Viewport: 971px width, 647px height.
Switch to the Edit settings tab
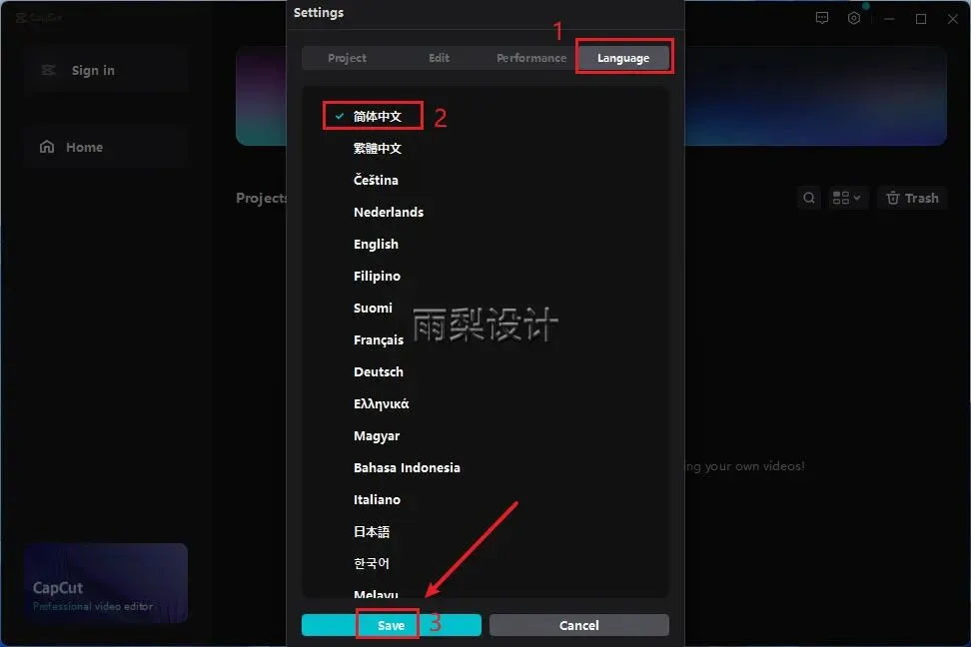click(440, 58)
